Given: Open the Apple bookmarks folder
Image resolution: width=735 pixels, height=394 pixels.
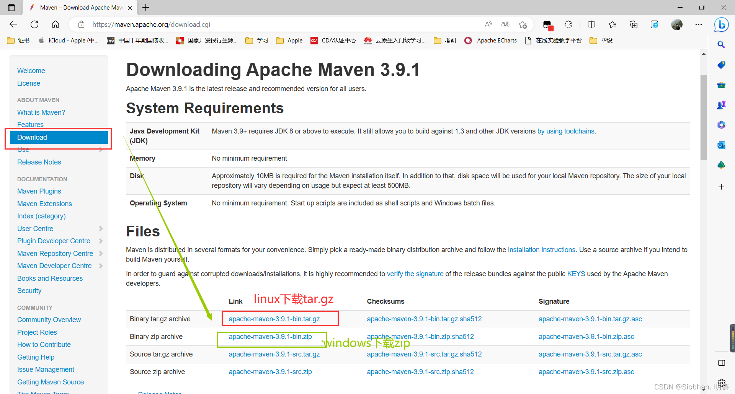Looking at the screenshot, I should (x=289, y=41).
